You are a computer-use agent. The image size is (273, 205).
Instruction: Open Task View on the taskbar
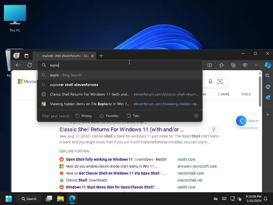click(x=49, y=199)
